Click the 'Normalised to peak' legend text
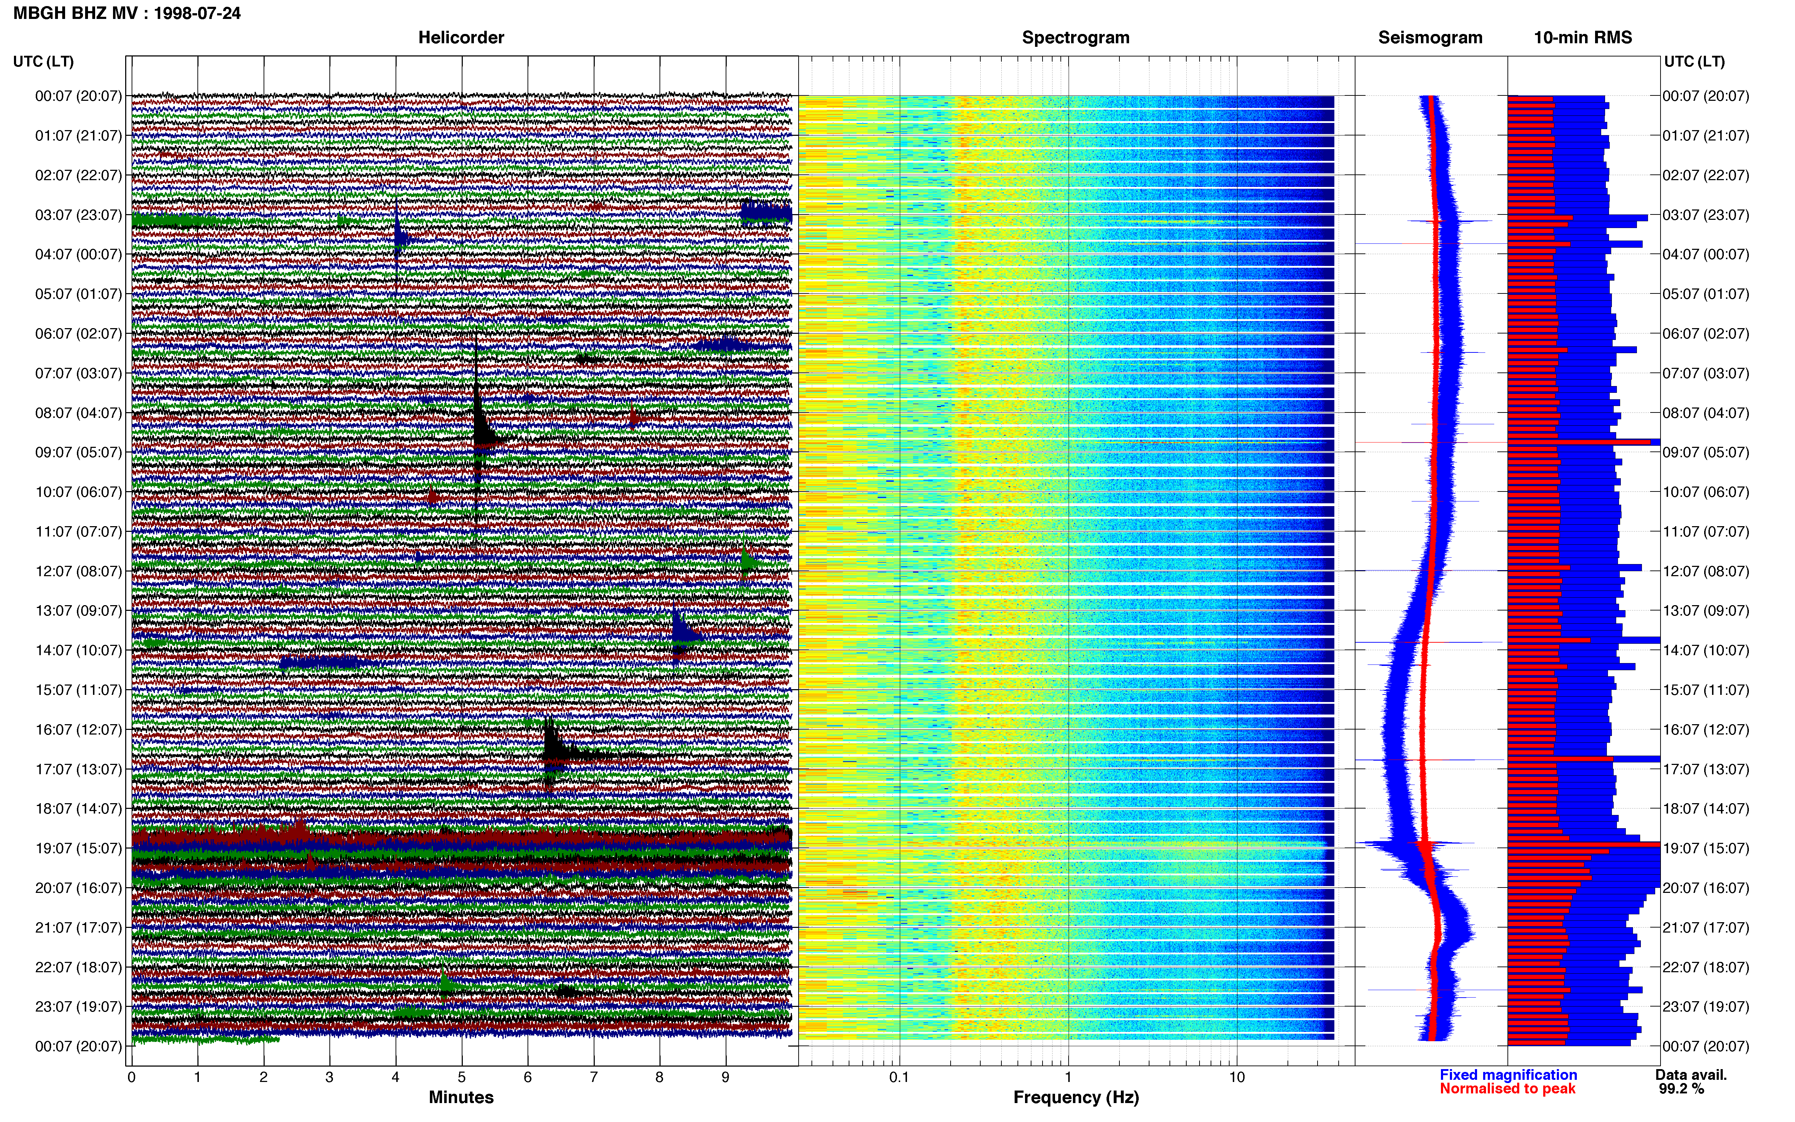This screenshot has height=1122, width=1795. click(x=1508, y=1089)
